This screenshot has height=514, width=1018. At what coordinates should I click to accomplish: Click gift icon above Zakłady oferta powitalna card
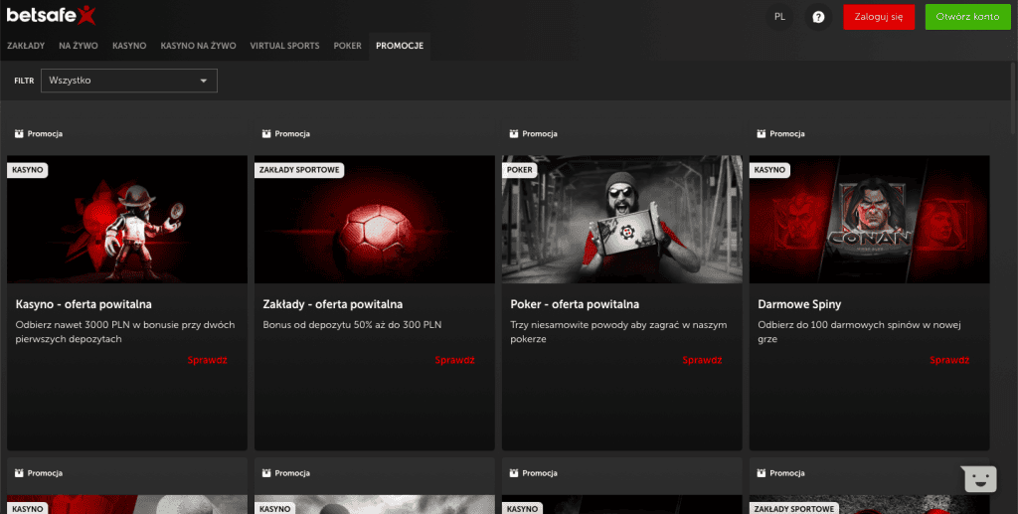coord(266,133)
